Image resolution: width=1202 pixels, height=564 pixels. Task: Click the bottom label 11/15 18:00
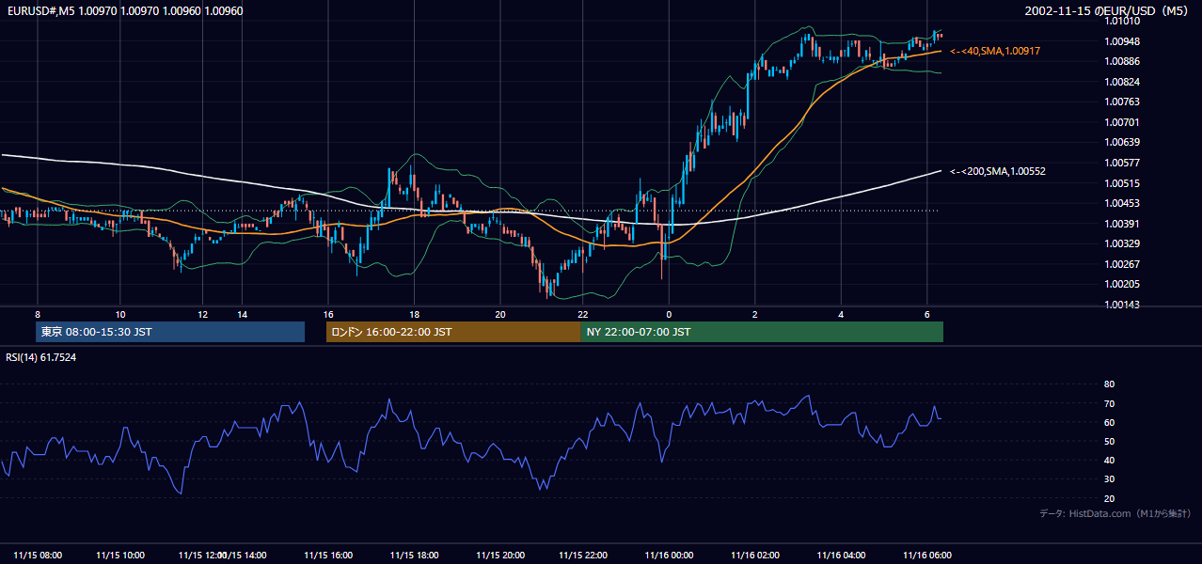click(x=414, y=555)
